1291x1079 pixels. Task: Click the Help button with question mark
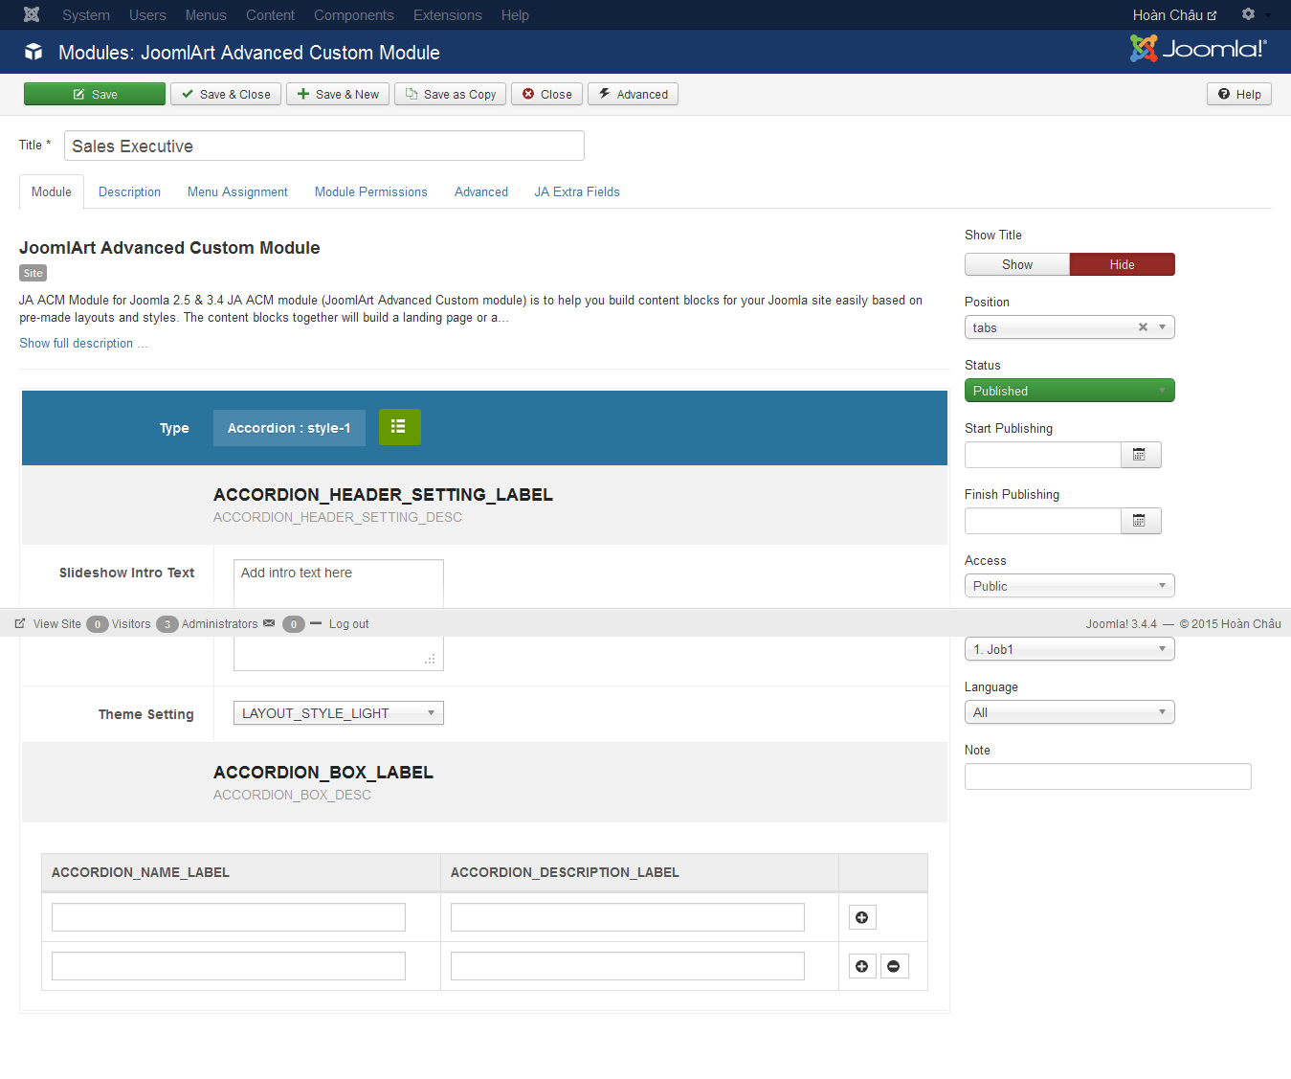click(1239, 94)
